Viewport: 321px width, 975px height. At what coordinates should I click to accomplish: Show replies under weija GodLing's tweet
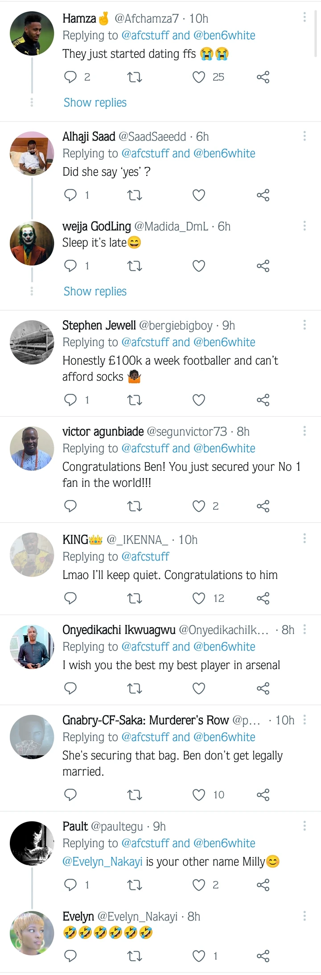95,291
